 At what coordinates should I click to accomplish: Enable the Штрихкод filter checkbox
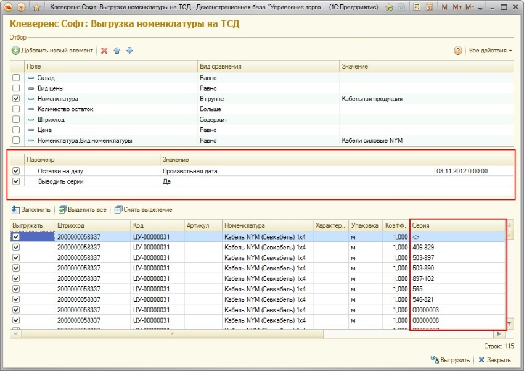coord(16,119)
